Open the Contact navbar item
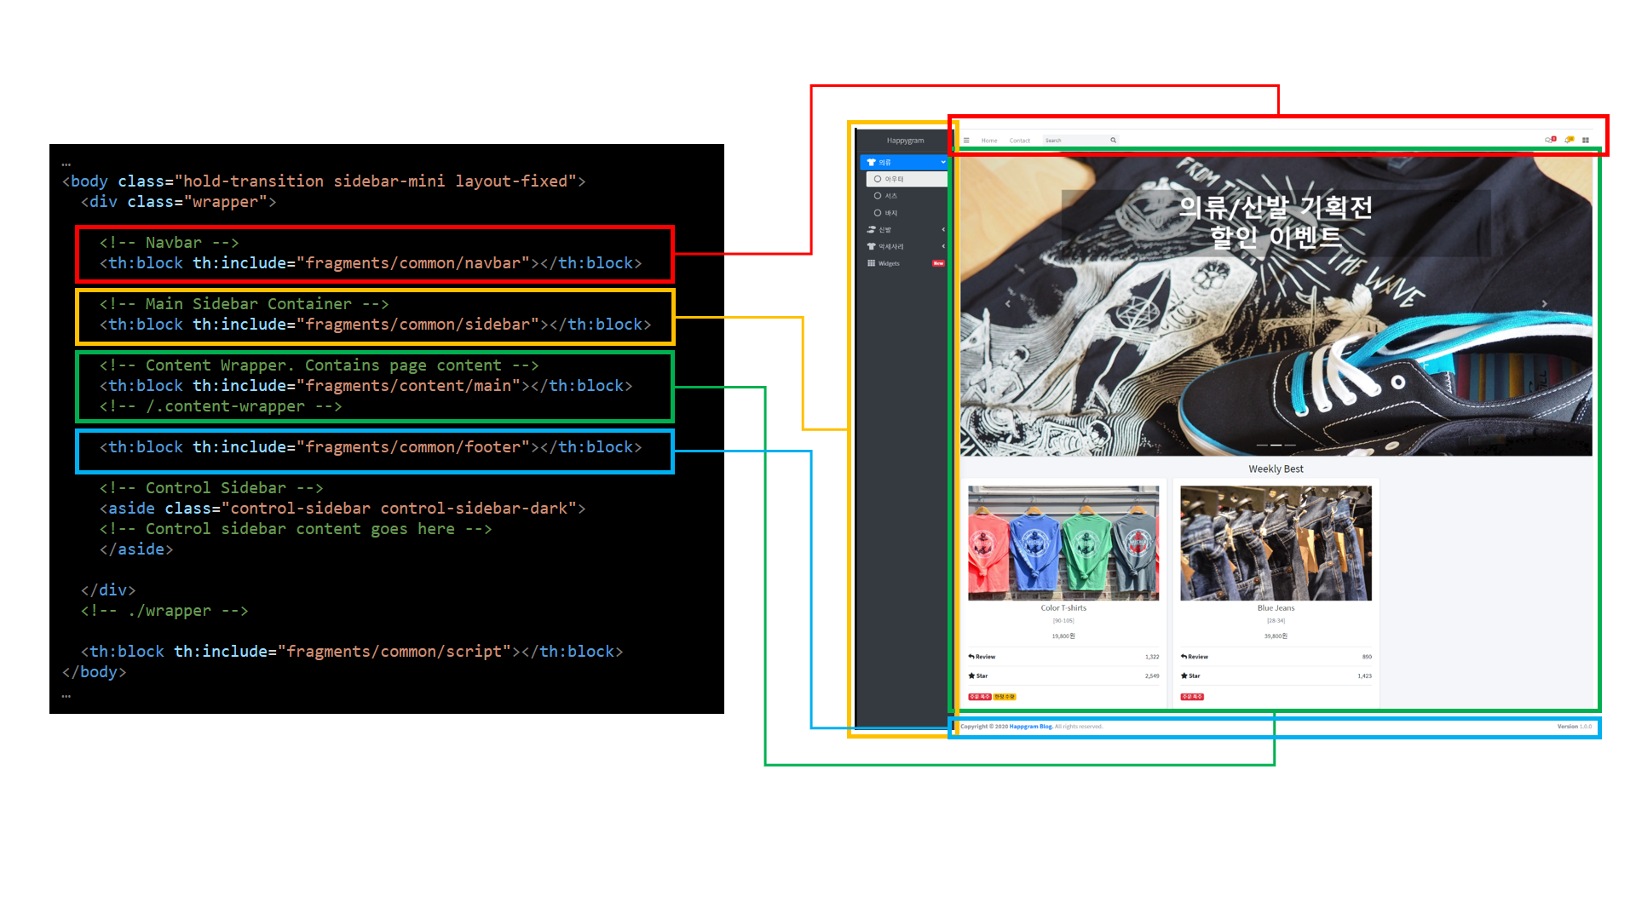Screen dimensions: 1636x920 1019,141
